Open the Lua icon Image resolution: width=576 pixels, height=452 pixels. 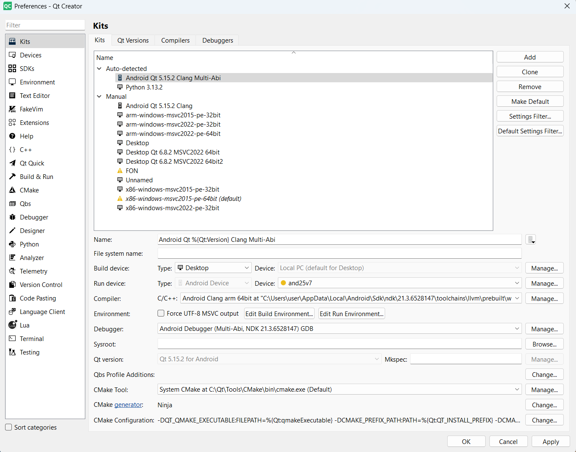tap(12, 325)
